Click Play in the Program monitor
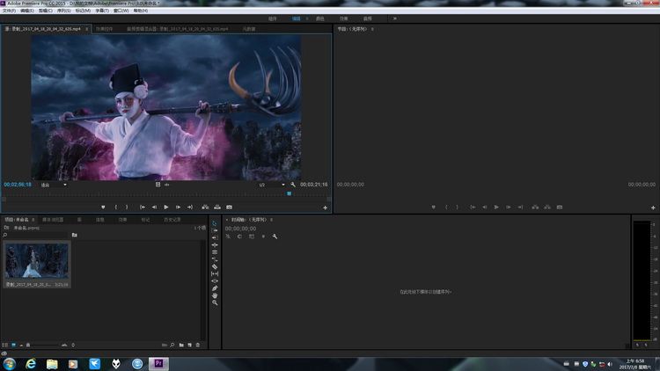660x371 pixels. click(x=496, y=207)
